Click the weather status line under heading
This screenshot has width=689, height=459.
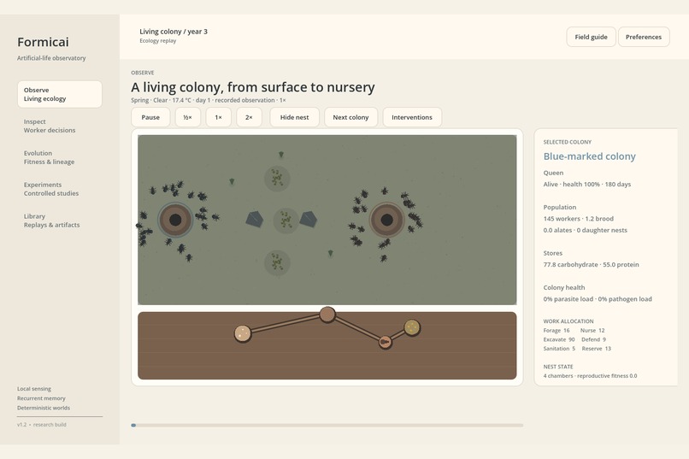pyautogui.click(x=209, y=100)
